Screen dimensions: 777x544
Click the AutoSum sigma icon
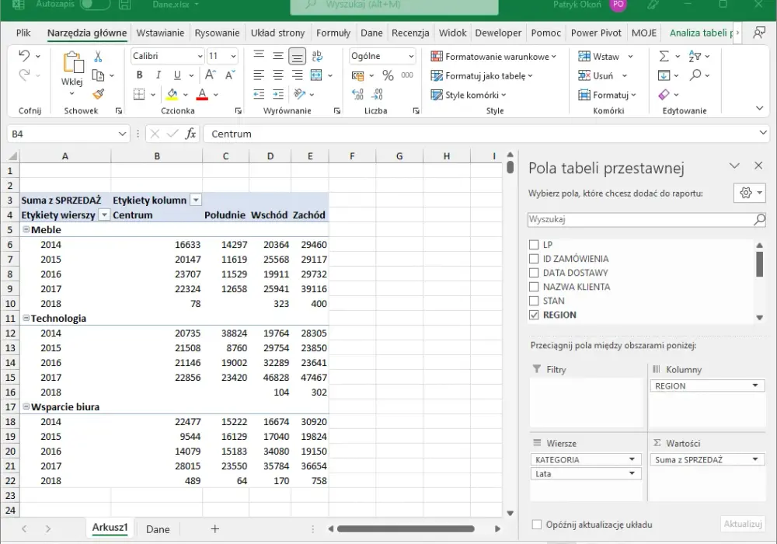664,56
